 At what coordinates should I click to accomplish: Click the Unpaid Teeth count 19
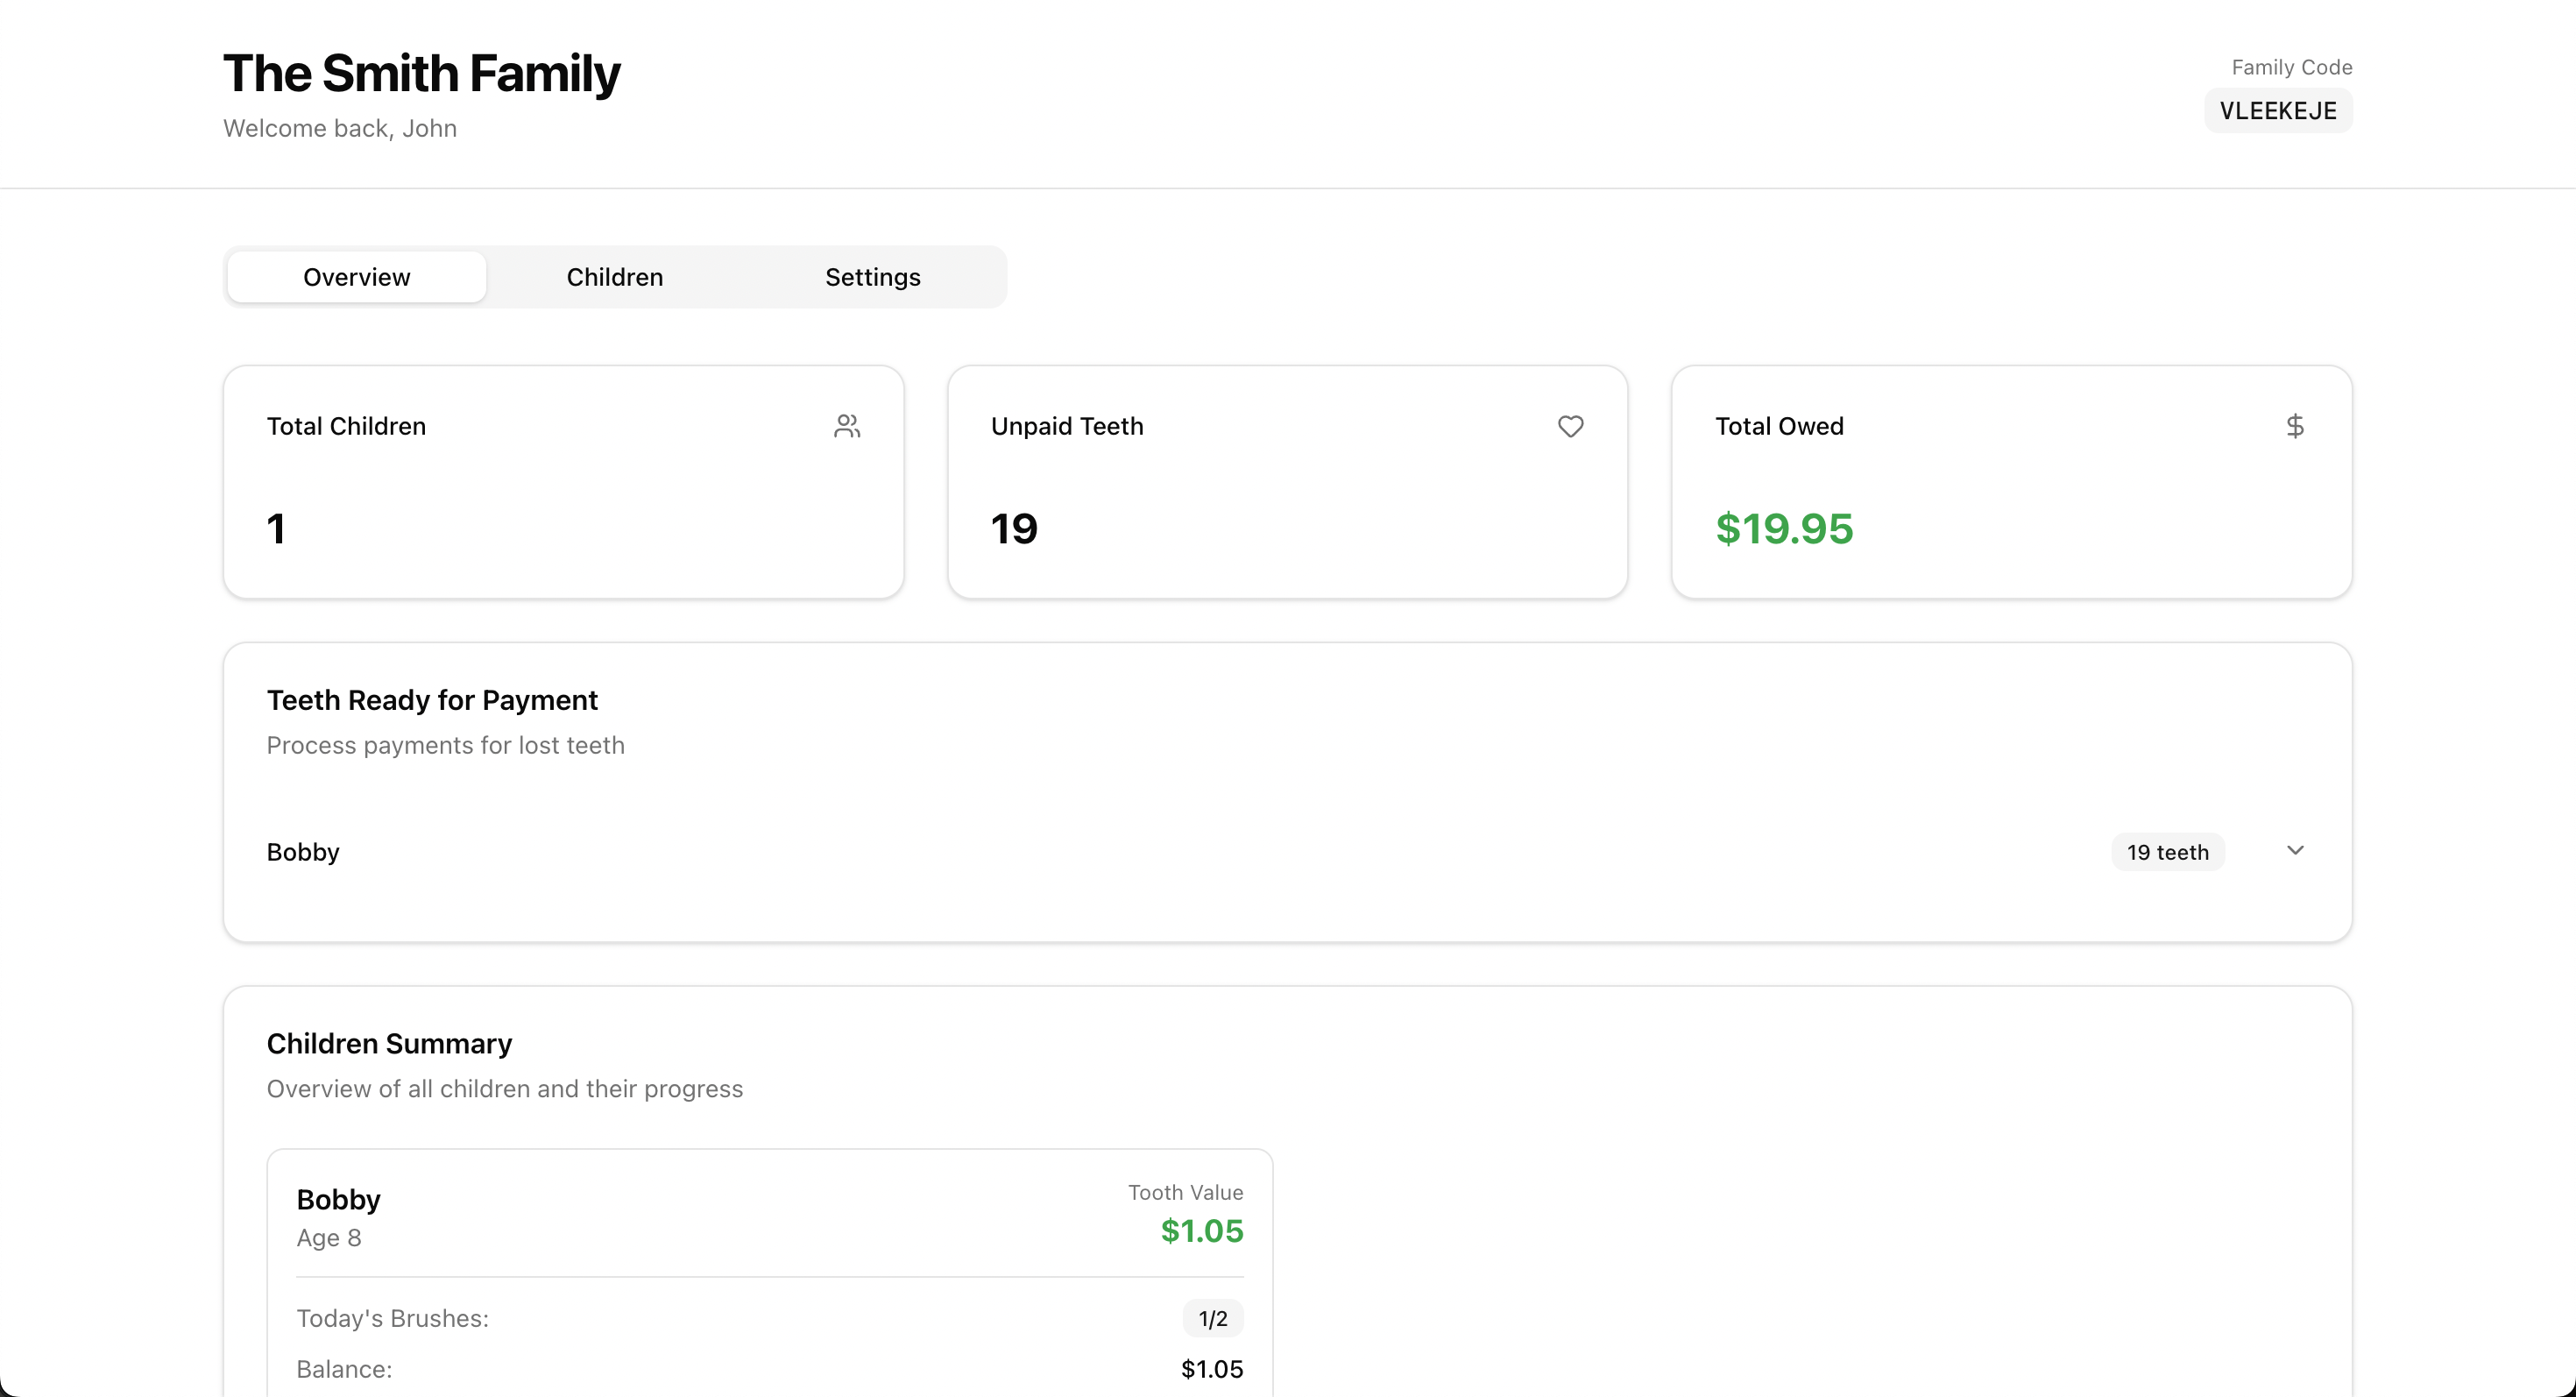pos(1013,528)
